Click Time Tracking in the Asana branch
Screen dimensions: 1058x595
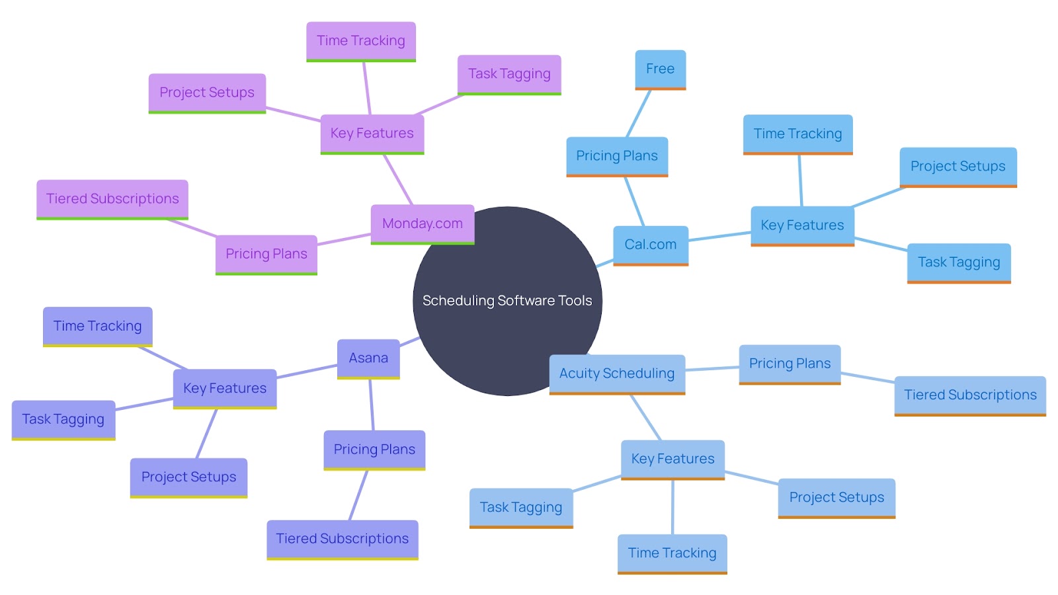pyautogui.click(x=98, y=327)
